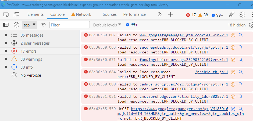Click magnifier icon on cms.zerohedge error row

(x=241, y=96)
